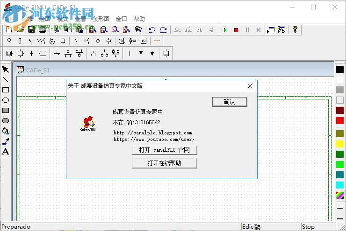The image size is (346, 231).
Task: Click the Redo arrow icon
Action: [x=163, y=29]
